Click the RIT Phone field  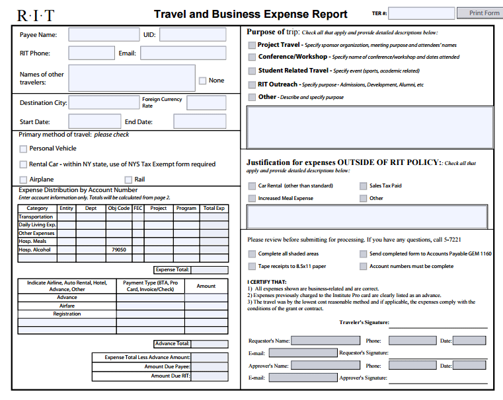click(91, 53)
